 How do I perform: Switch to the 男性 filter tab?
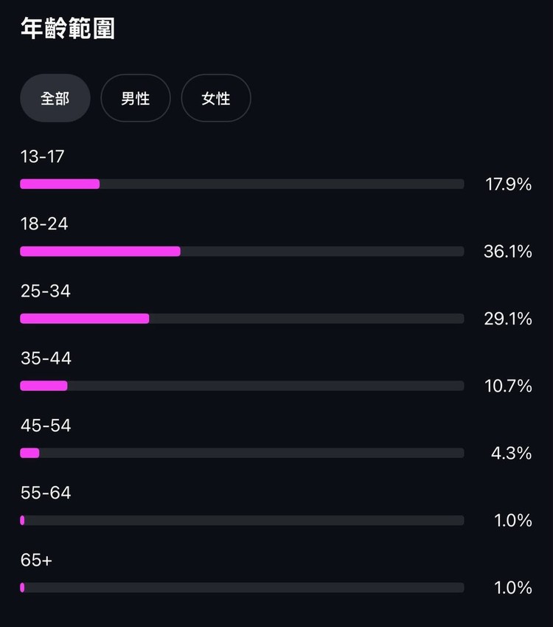pyautogui.click(x=136, y=98)
